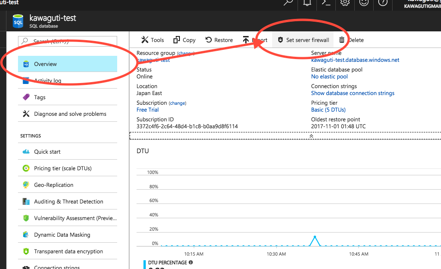The height and width of the screenshot is (269, 441).
Task: Click the Quick start cloud icon
Action: click(26, 152)
